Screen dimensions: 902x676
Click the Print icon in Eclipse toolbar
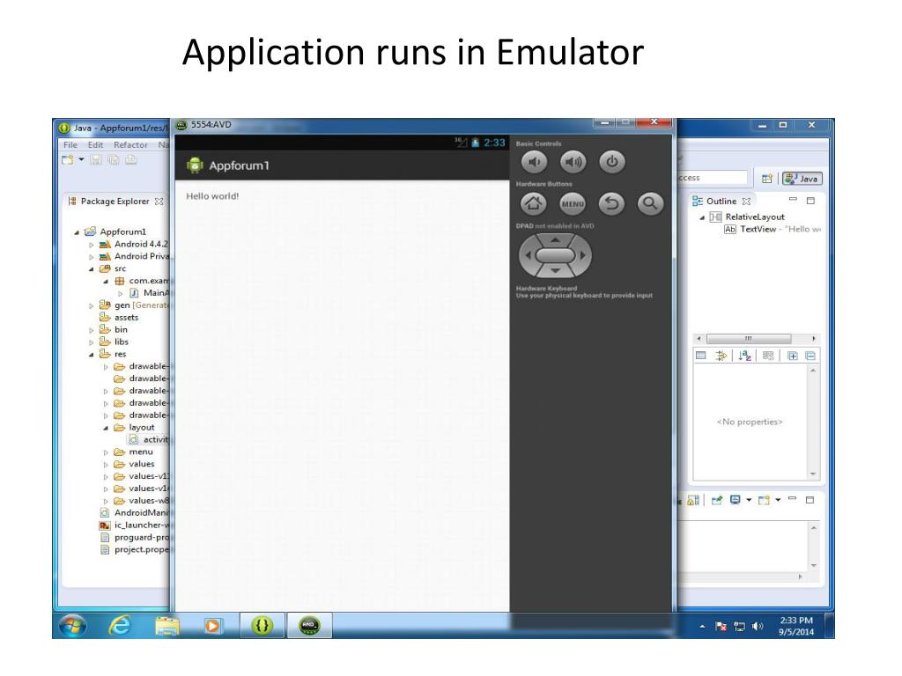click(x=131, y=160)
